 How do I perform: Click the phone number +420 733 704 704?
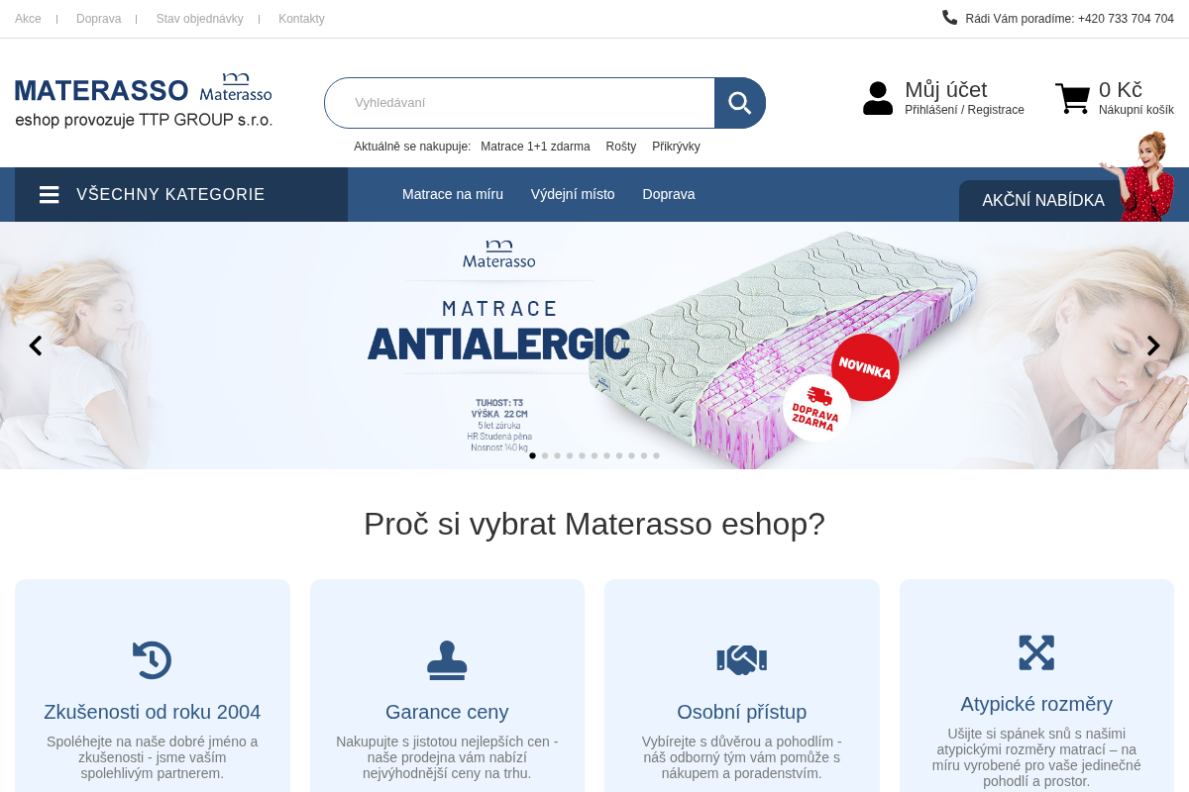coord(1126,19)
